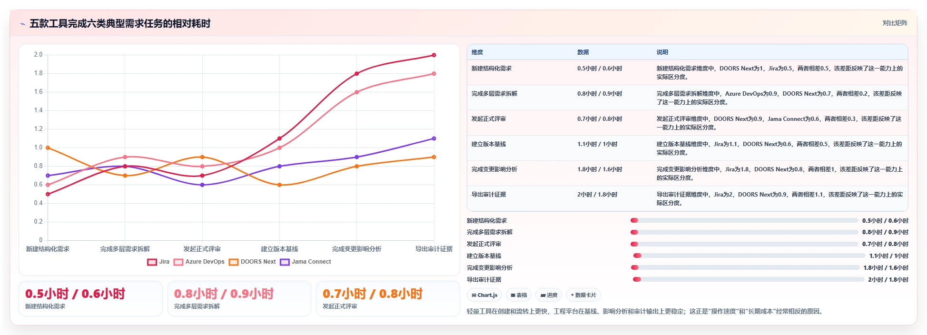Select the 发起正式评审 table row name
The width and height of the screenshot is (927, 335).
click(x=489, y=119)
